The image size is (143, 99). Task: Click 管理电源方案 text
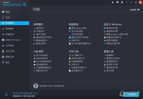point(112,67)
